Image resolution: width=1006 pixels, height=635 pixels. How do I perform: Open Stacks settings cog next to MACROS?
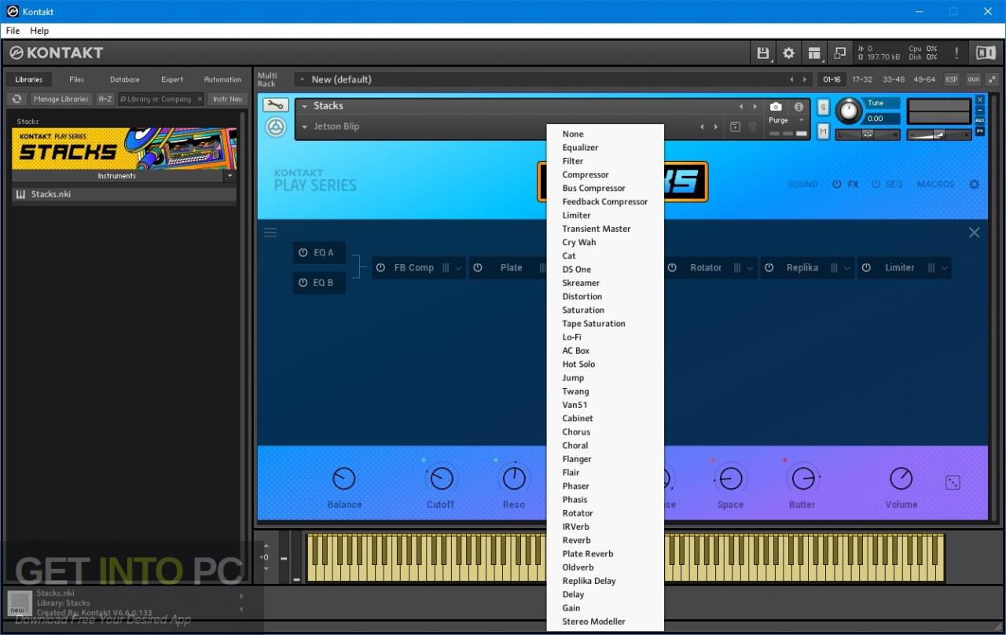[x=974, y=184]
